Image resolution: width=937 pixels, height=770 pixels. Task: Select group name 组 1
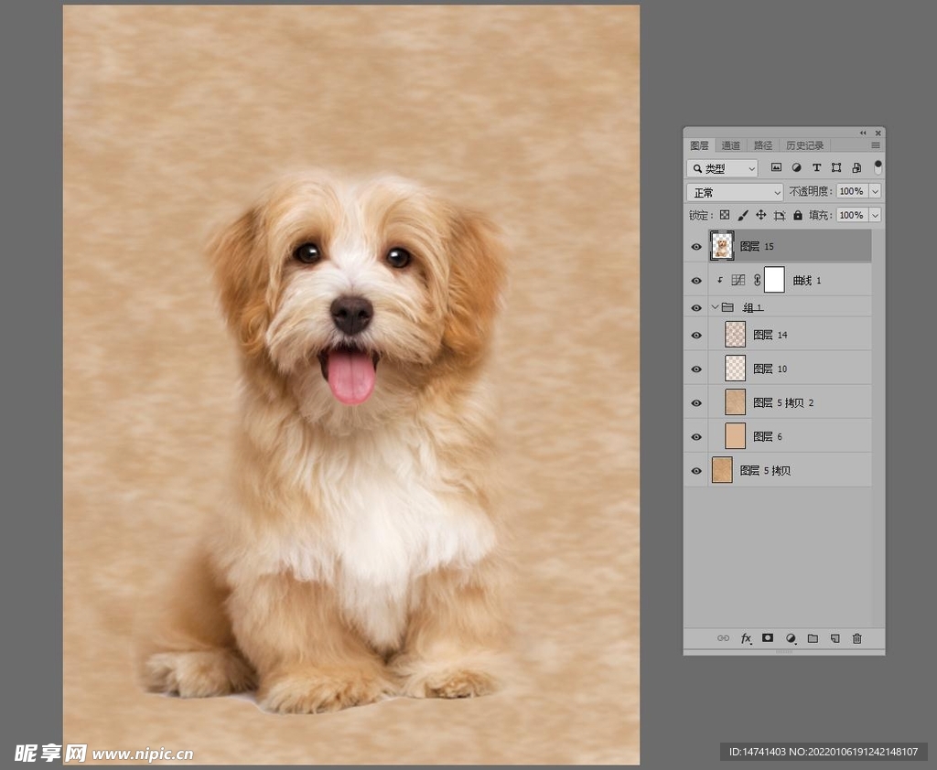click(x=753, y=307)
